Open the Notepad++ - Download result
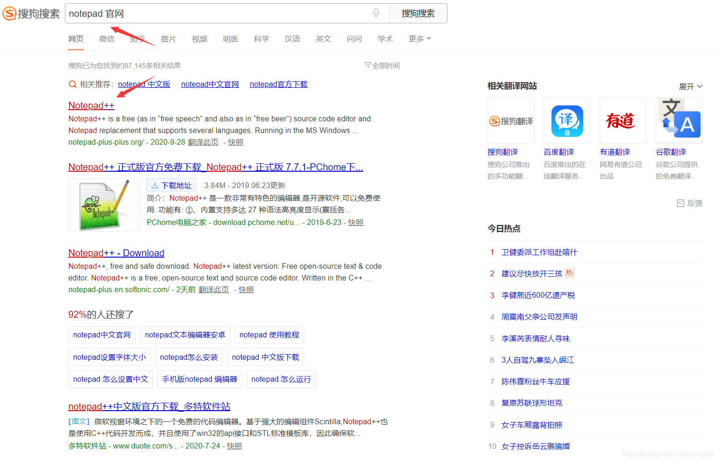718x462 pixels. coord(116,253)
